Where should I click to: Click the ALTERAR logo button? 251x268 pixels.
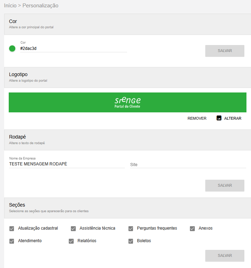click(x=229, y=118)
